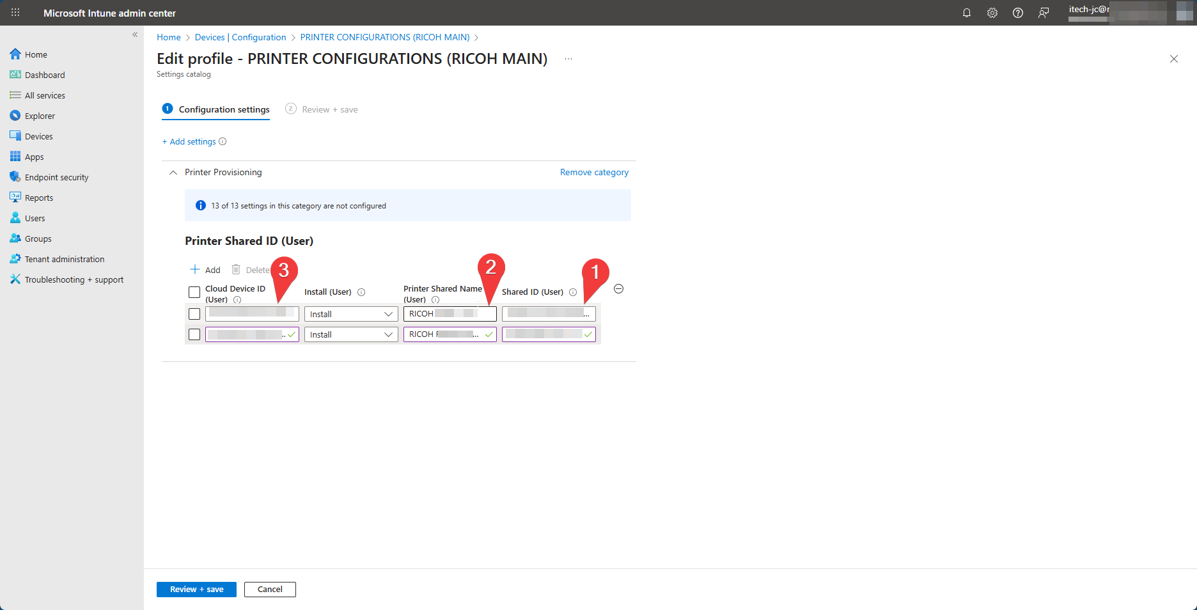Switch to the Review + save tab
The width and height of the screenshot is (1197, 610).
[329, 109]
